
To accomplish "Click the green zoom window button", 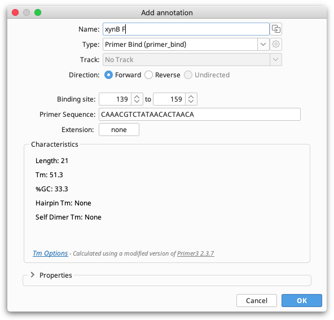I will 38,12.
